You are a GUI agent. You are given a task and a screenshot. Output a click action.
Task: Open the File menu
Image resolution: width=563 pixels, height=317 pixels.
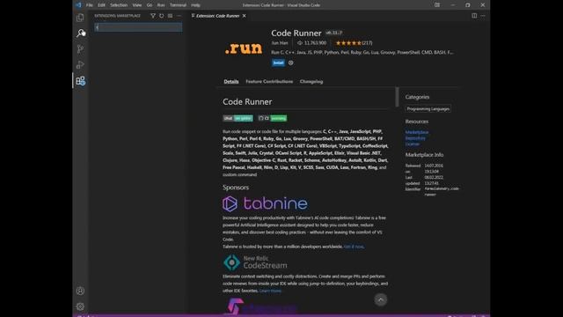tap(90, 5)
